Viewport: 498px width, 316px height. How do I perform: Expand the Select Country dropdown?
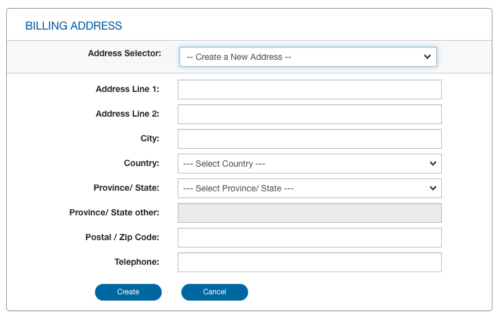point(309,164)
